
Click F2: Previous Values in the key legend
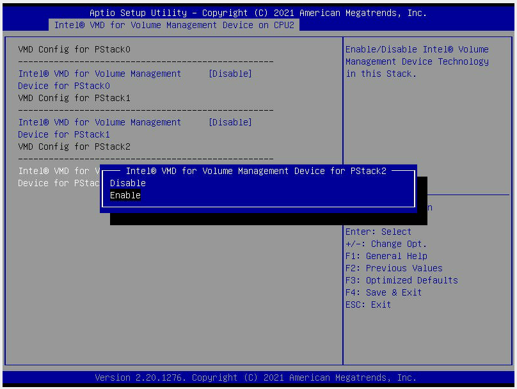(393, 268)
